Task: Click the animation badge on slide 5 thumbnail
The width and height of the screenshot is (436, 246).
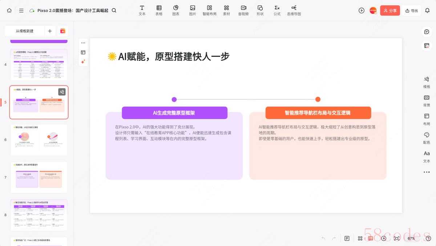Action: tap(62, 92)
